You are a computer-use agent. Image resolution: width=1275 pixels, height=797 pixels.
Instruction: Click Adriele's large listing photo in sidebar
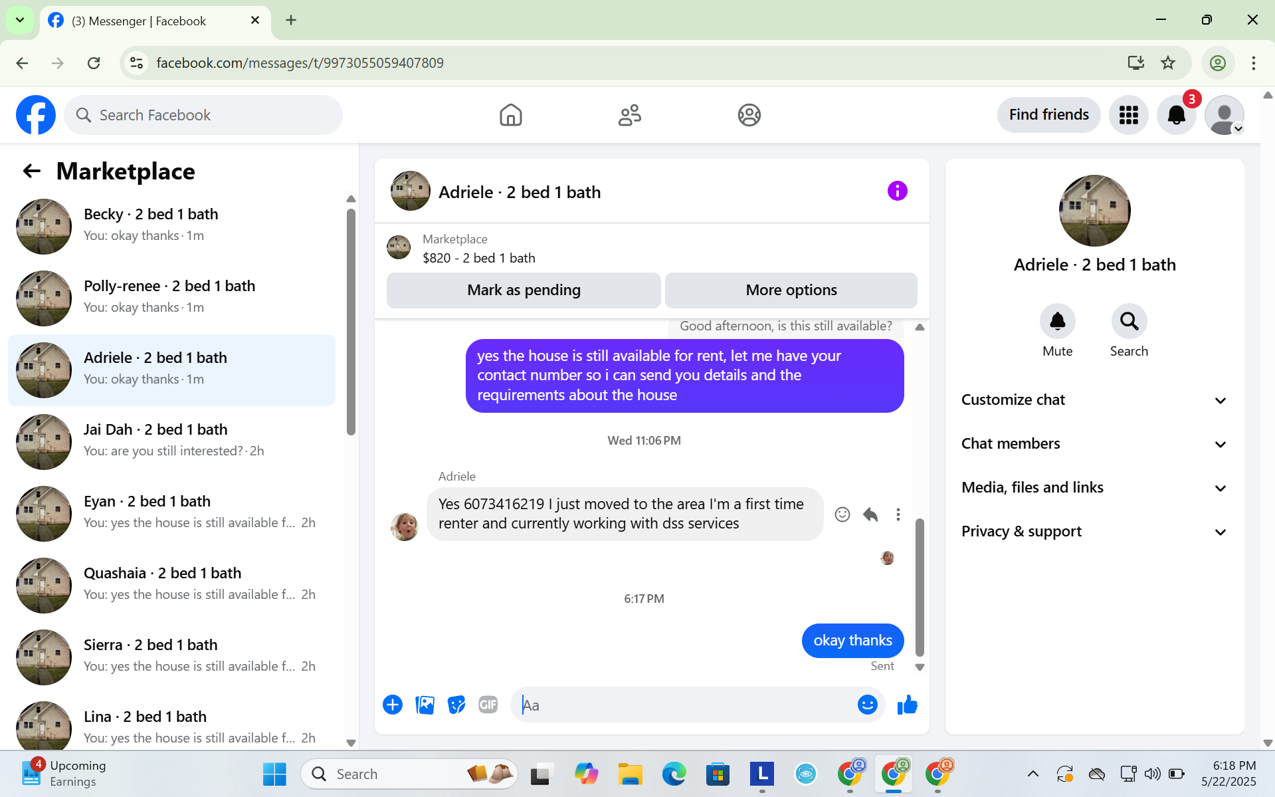(1094, 211)
